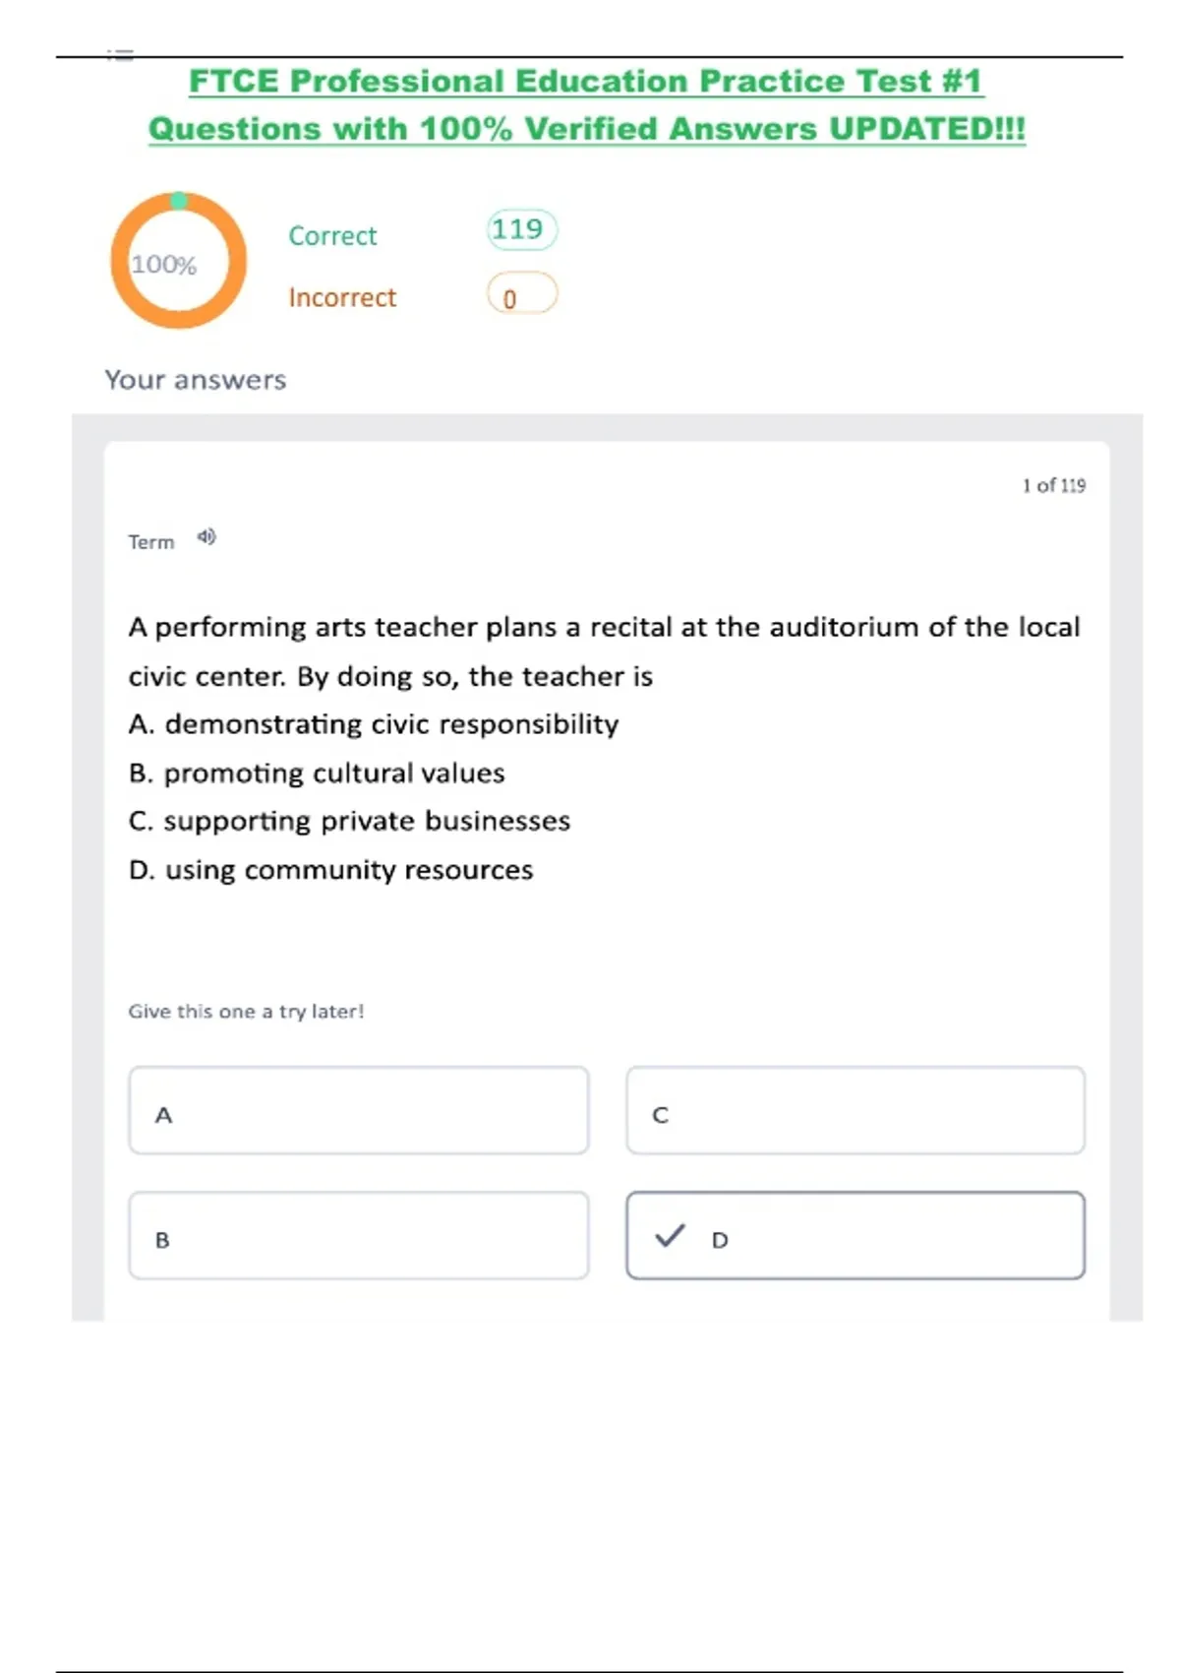Select answer box C
The height and width of the screenshot is (1673, 1180).
click(x=855, y=1110)
